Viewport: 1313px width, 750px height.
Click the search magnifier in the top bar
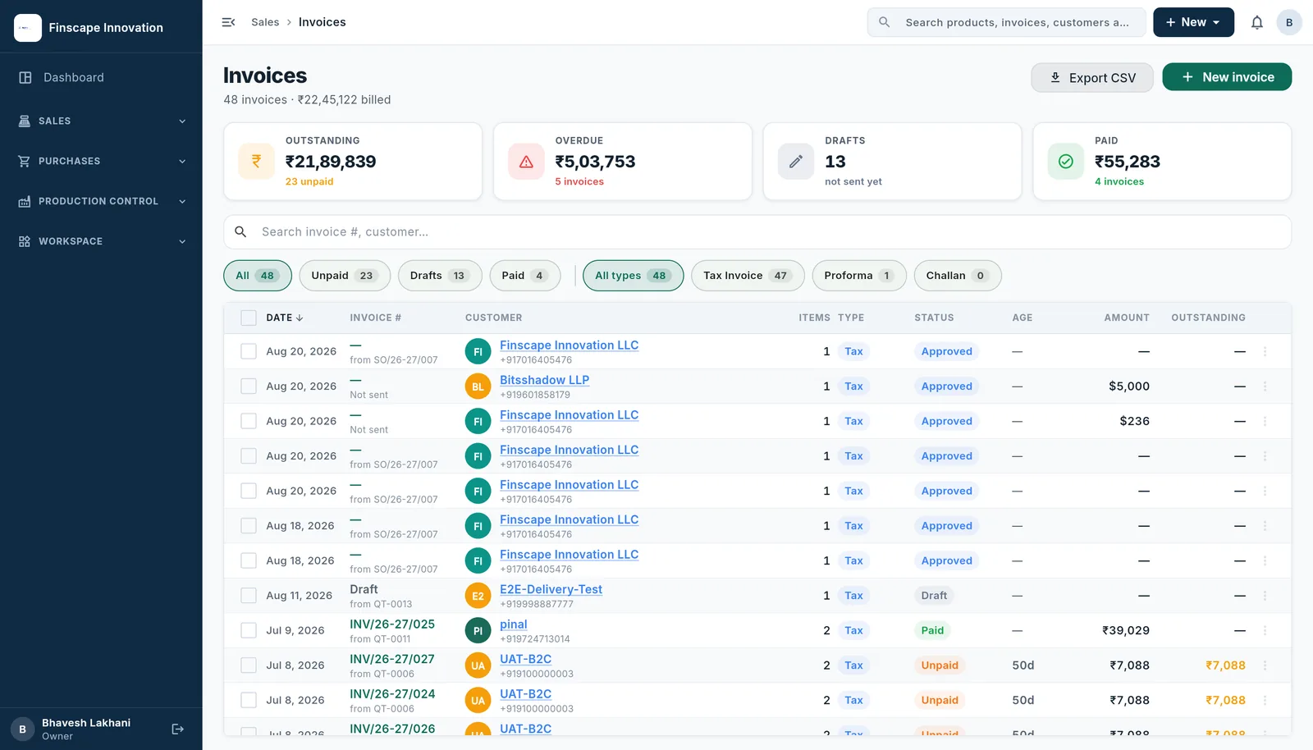coord(884,22)
